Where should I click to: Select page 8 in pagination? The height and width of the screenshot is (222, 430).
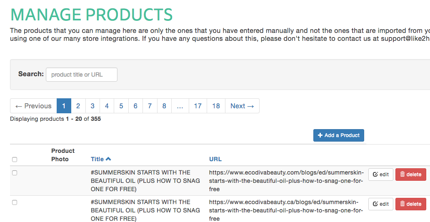click(164, 106)
